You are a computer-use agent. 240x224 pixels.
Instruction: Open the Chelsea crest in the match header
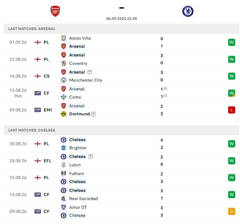188,11
